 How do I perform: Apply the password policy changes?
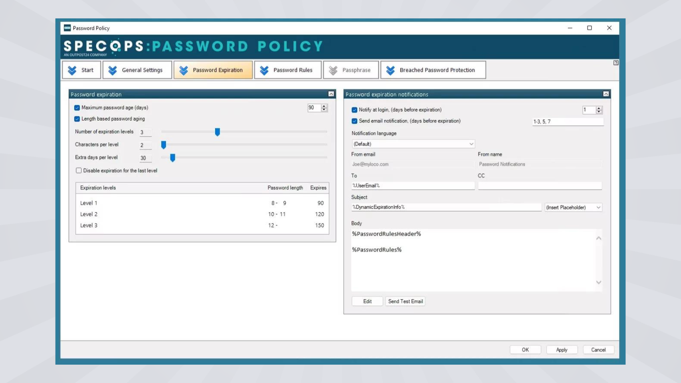click(x=562, y=349)
